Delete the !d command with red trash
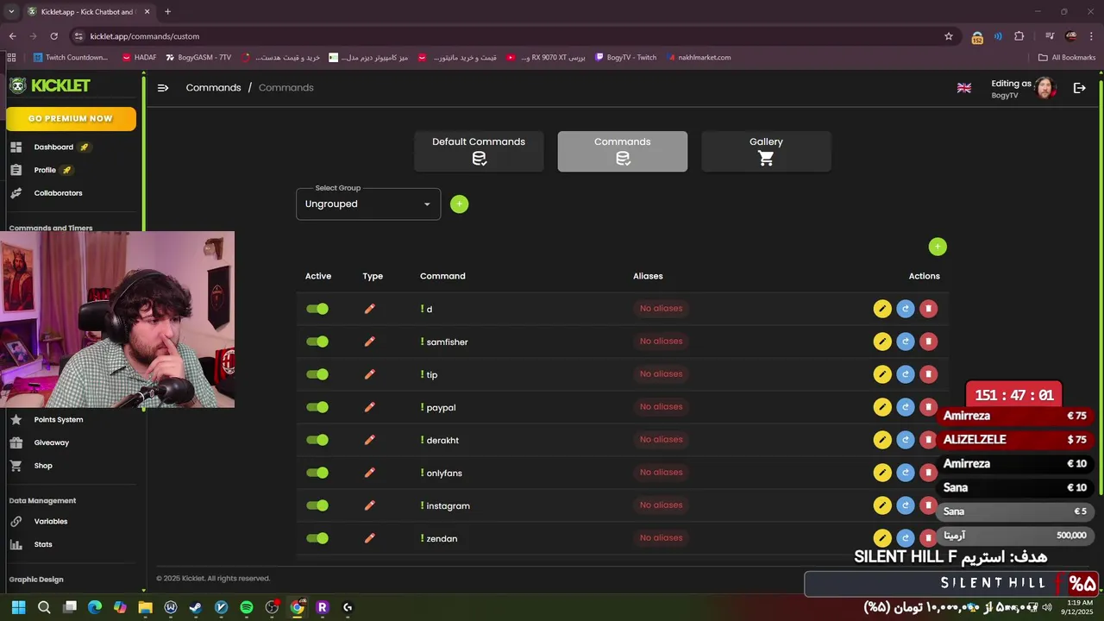The image size is (1104, 621). pyautogui.click(x=929, y=309)
